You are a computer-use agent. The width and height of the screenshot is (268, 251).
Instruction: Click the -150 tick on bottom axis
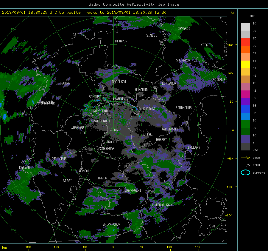(27, 247)
